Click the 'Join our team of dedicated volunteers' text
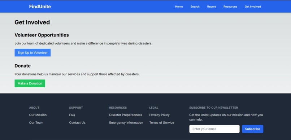The height and width of the screenshot is (140, 291). point(83,43)
